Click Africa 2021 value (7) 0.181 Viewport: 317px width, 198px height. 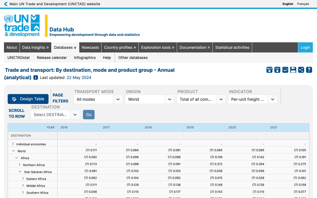coord(300,157)
